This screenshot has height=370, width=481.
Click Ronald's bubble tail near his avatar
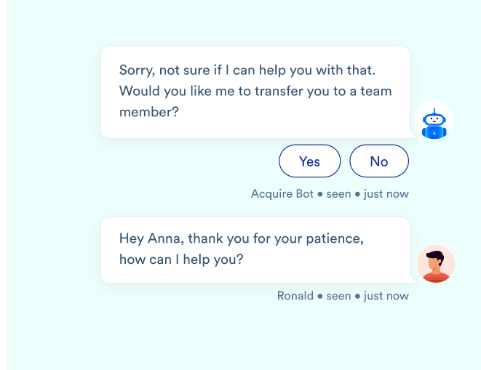click(x=413, y=278)
